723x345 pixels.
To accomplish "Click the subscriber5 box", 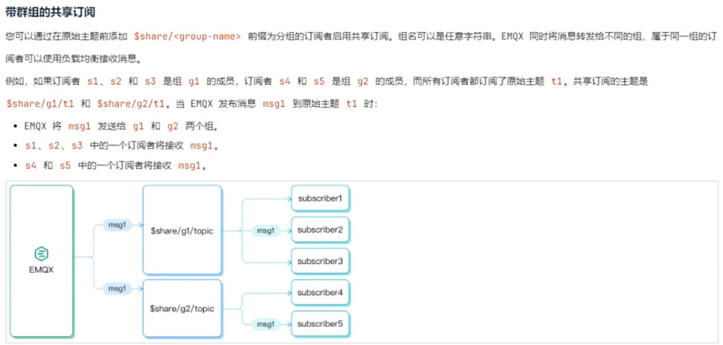I will click(x=320, y=323).
